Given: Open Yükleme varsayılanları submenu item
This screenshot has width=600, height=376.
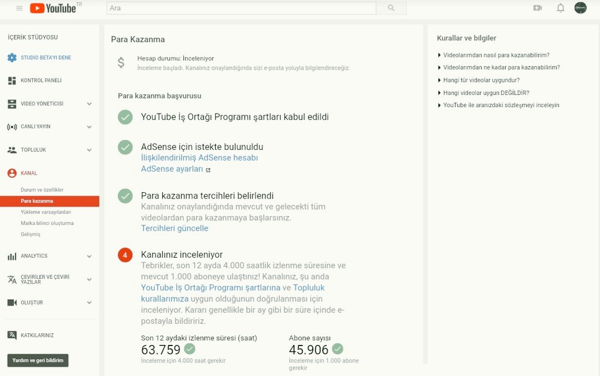Looking at the screenshot, I should tap(46, 212).
